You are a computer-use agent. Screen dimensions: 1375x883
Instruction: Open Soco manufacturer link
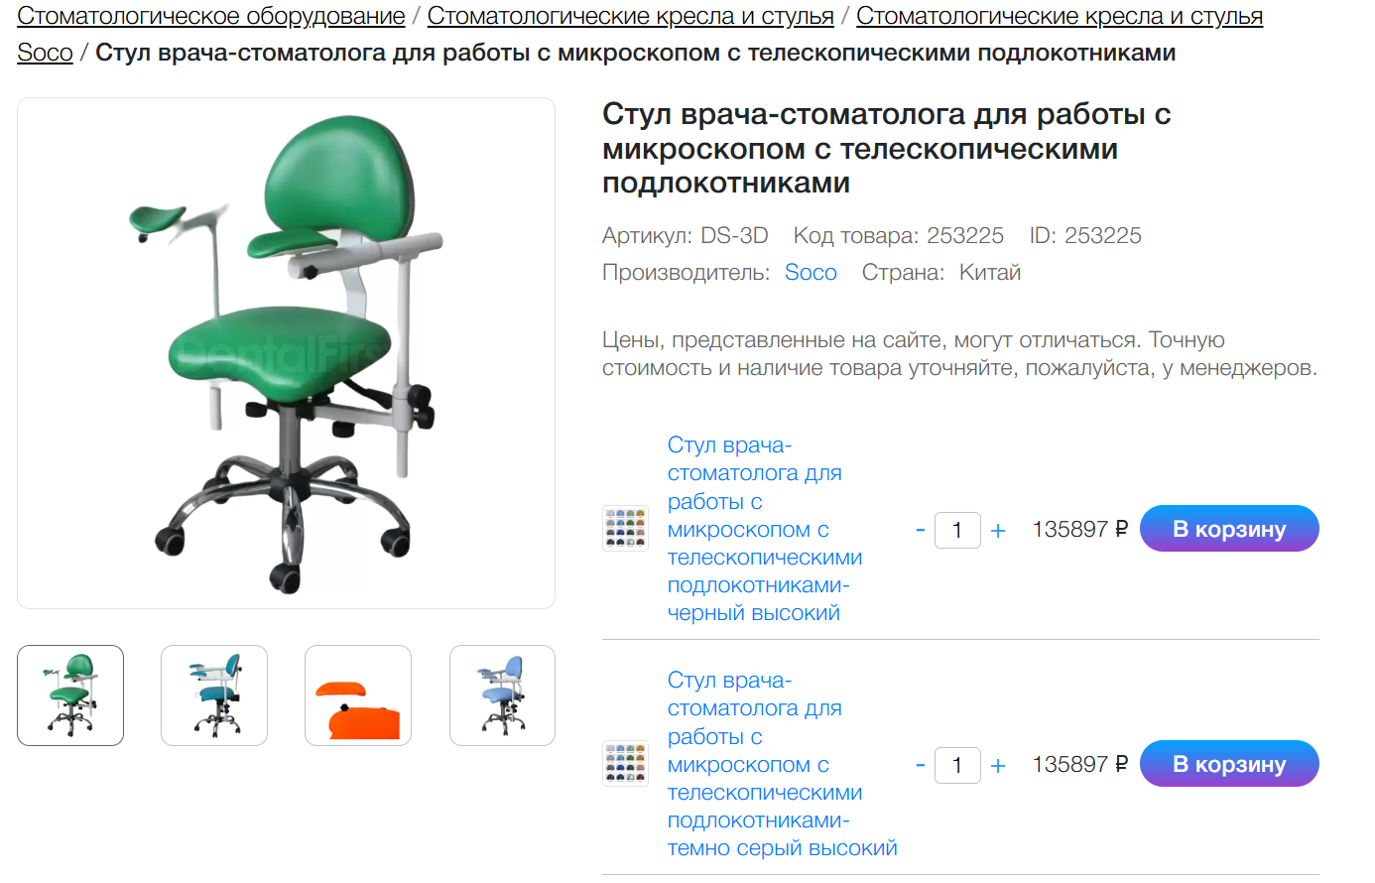[811, 272]
